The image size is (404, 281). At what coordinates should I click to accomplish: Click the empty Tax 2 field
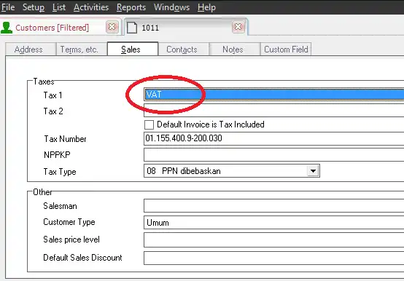point(274,111)
